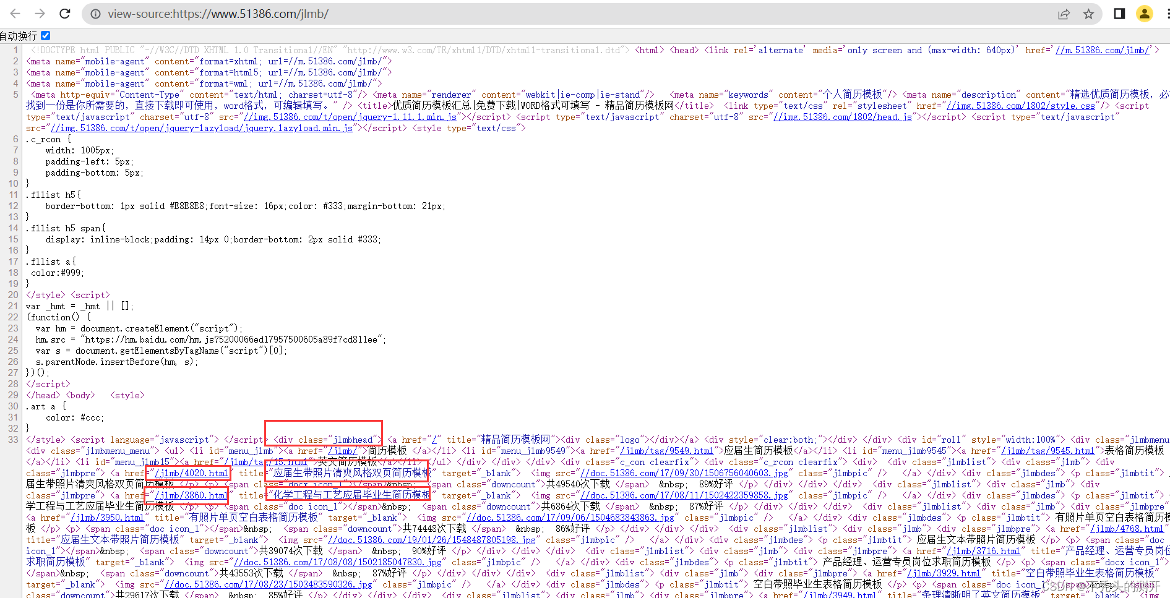Open the //m.51386.com/jlmb/ link on line 1
Viewport: 1170px width, 598px height.
(1103, 50)
